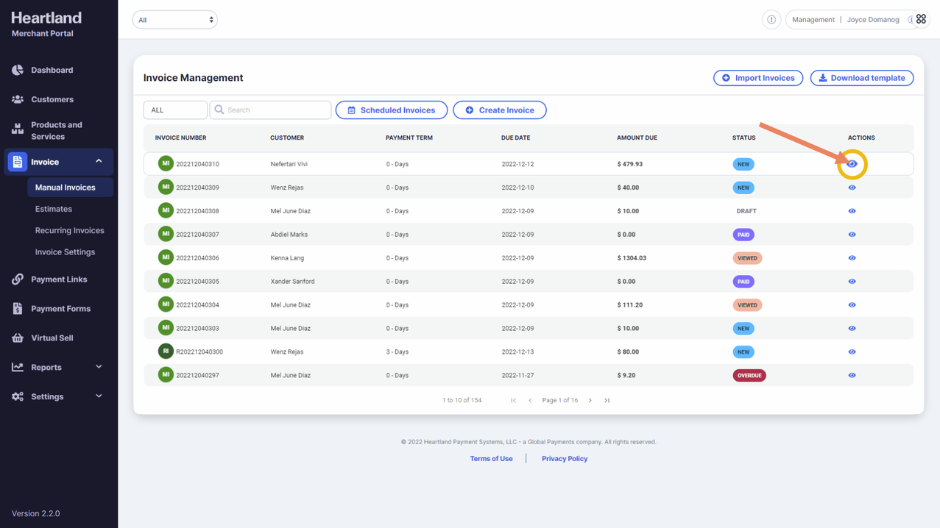Open the All dropdown in top bar
940x528 pixels.
pos(174,20)
